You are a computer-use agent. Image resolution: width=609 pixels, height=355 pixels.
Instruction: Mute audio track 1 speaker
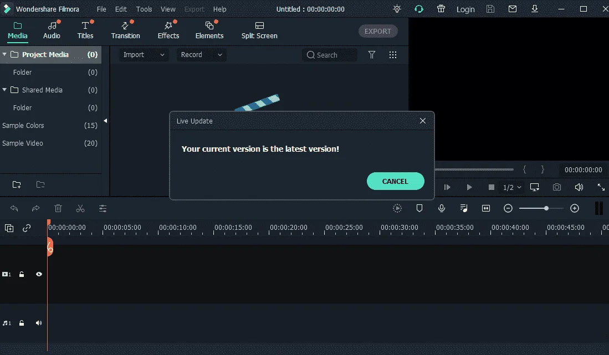pos(38,323)
